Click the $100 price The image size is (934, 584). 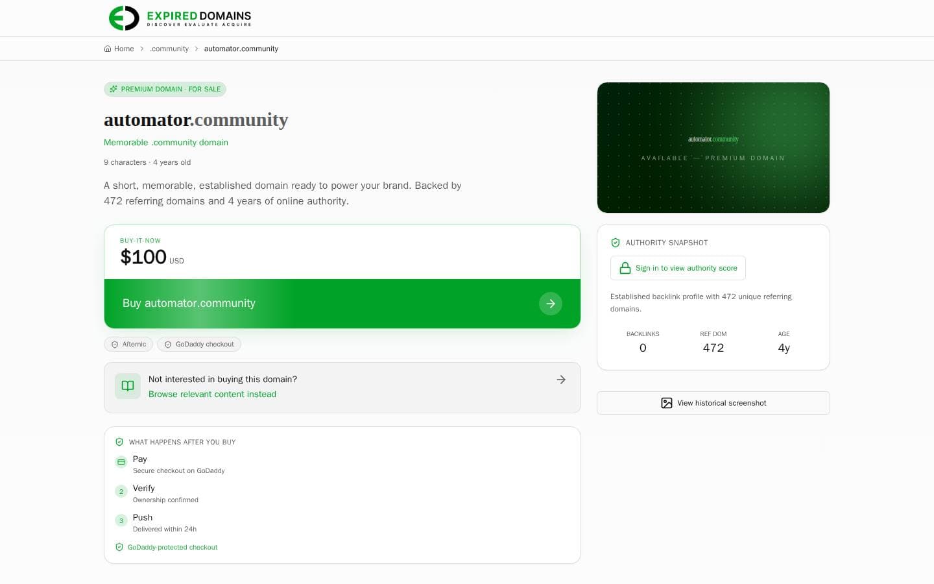click(143, 257)
